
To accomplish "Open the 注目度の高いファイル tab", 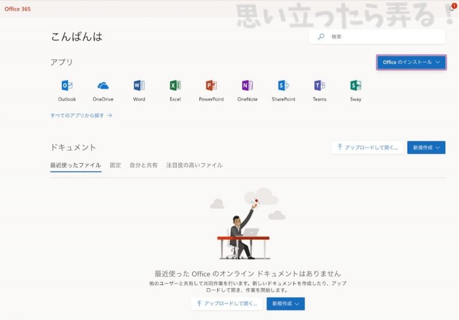I will click(195, 165).
